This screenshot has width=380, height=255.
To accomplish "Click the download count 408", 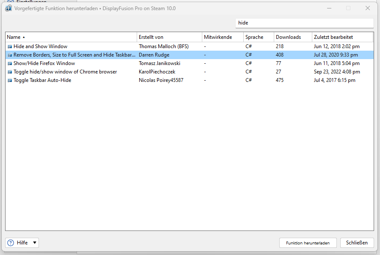I will (279, 55).
